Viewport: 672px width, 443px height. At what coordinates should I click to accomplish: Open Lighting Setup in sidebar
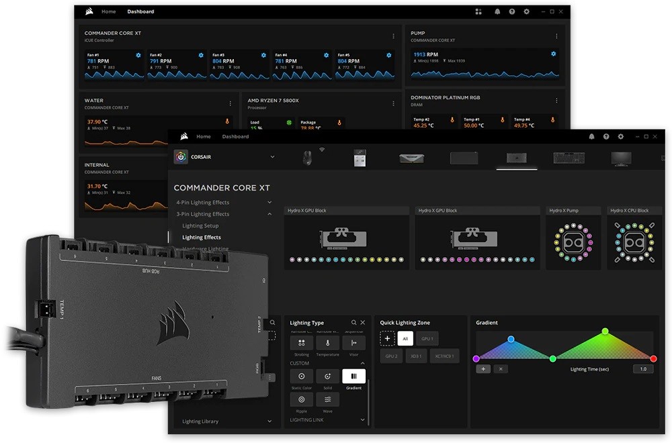[200, 226]
